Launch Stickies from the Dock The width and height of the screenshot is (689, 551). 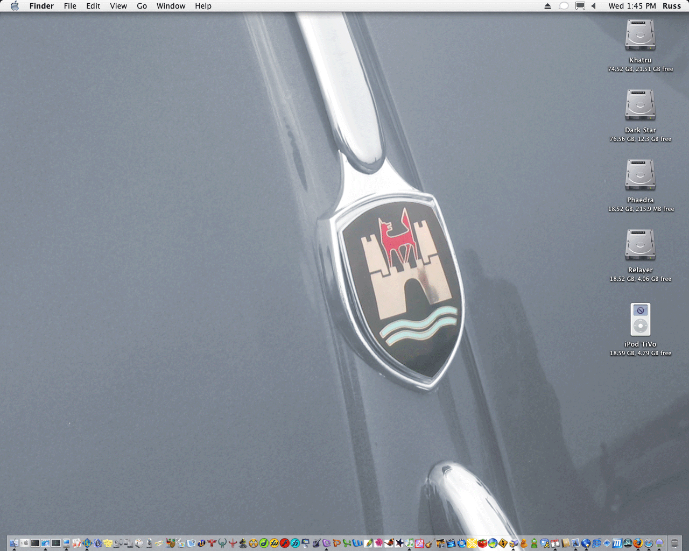coord(108,543)
